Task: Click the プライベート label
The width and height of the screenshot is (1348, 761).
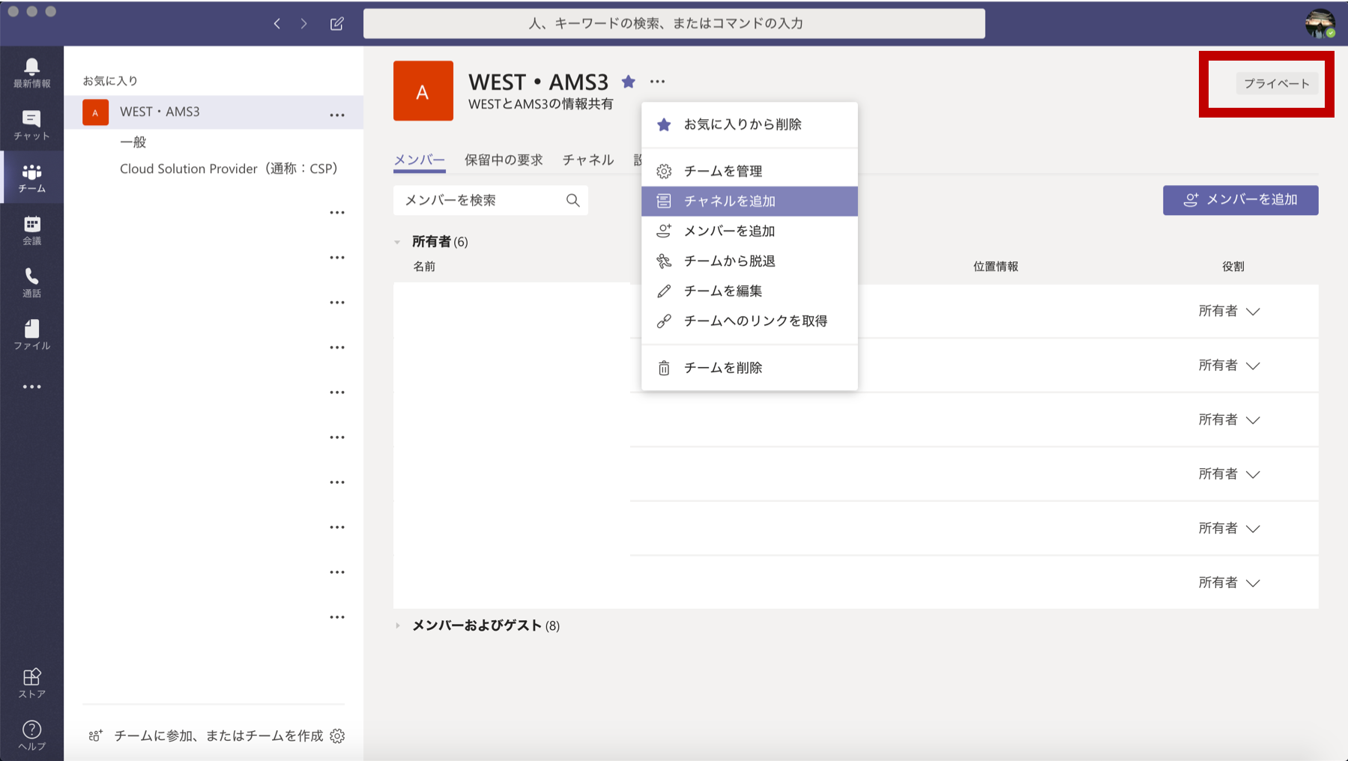Action: 1276,83
